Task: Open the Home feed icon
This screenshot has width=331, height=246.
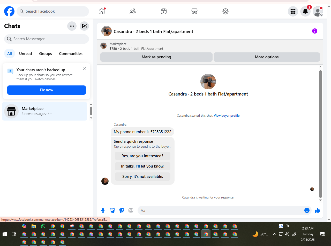Action: 102,11
